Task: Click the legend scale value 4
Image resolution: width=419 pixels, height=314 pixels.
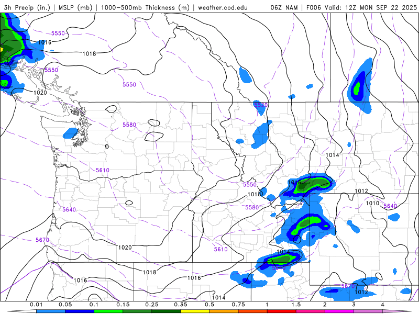Action: (383, 305)
